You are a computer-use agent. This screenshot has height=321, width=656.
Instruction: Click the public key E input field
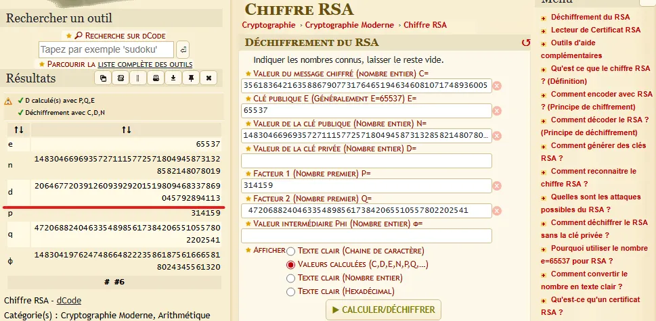[366, 111]
